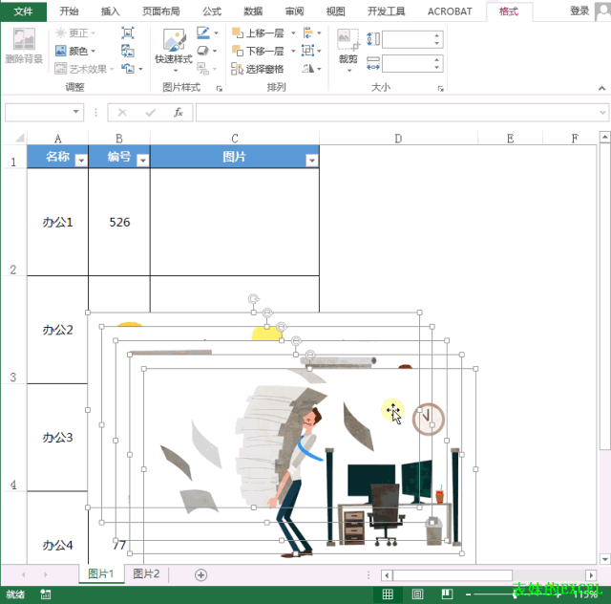This screenshot has width=611, height=604.
Task: Open the File (文件) tab
Action: click(x=23, y=11)
